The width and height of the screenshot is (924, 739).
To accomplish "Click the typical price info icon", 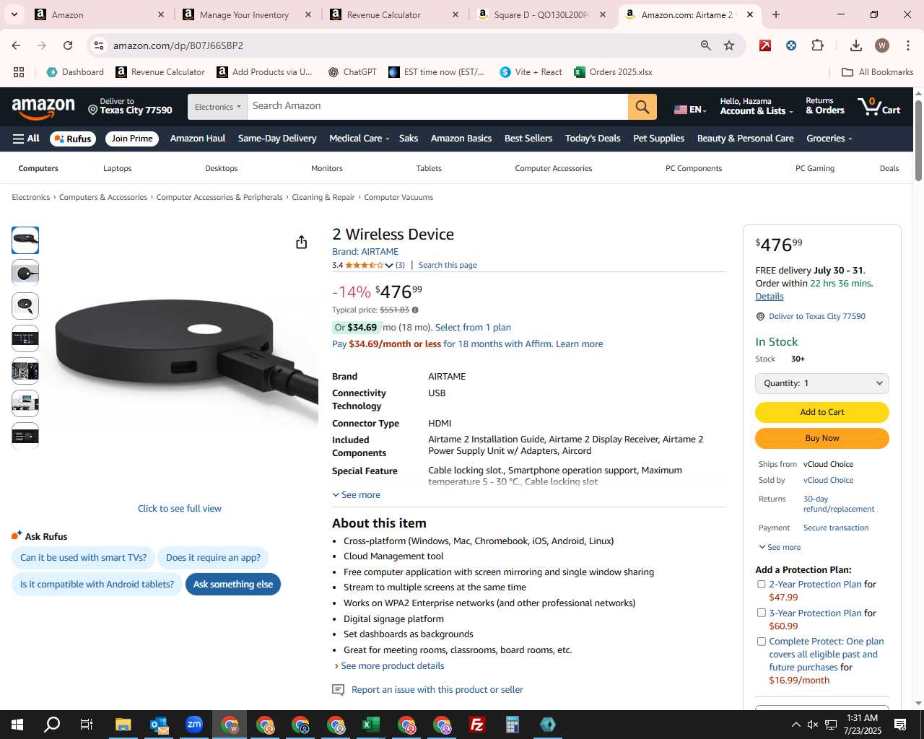I will pyautogui.click(x=415, y=310).
